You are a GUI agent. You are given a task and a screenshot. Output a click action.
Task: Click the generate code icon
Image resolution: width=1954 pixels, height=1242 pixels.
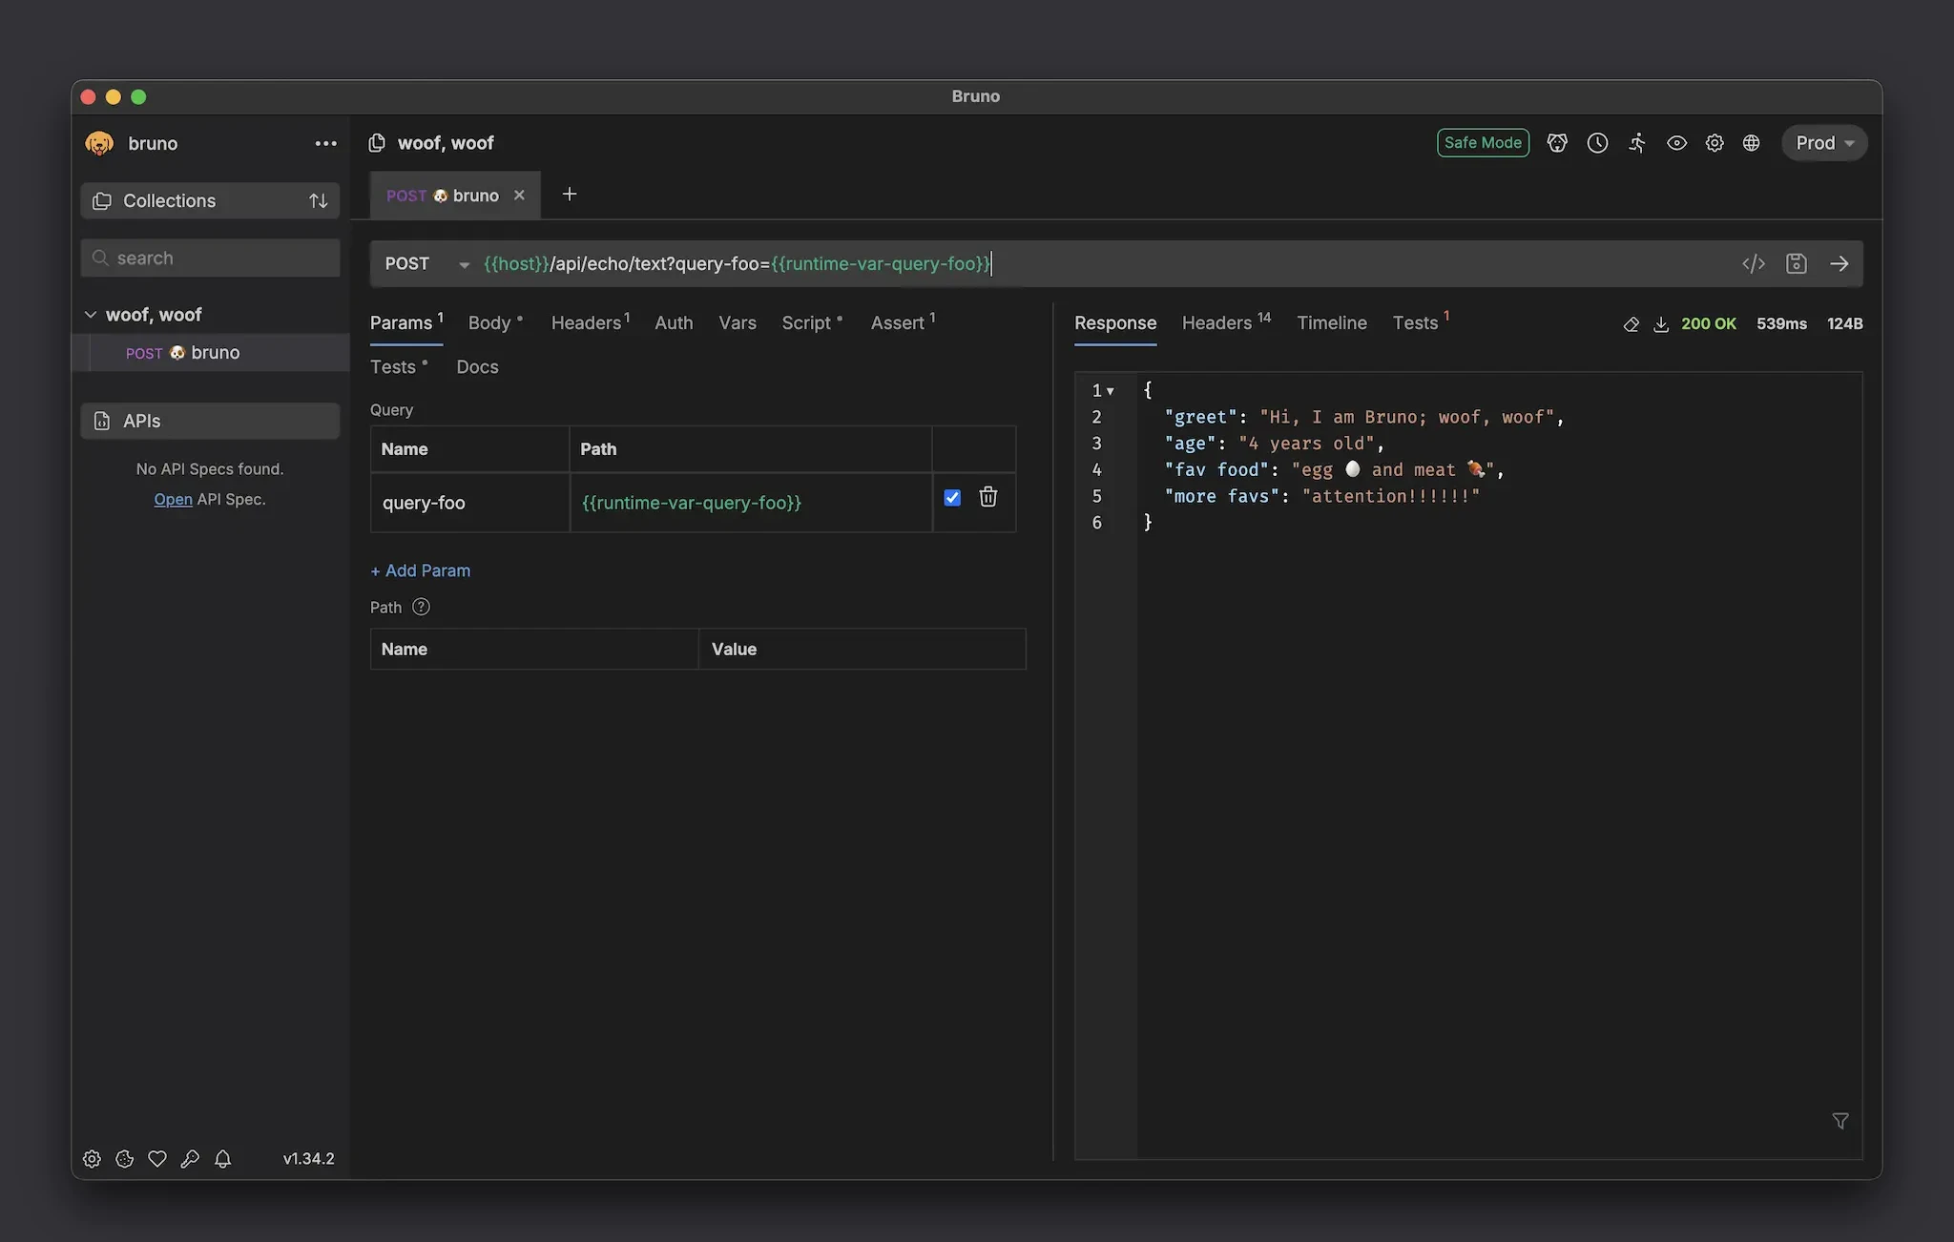point(1754,263)
